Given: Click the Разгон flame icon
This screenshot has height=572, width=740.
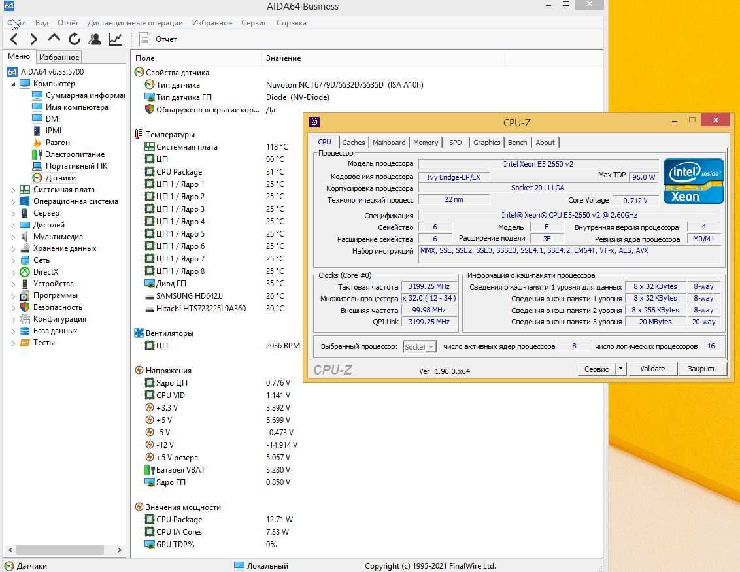Looking at the screenshot, I should pyautogui.click(x=37, y=143).
